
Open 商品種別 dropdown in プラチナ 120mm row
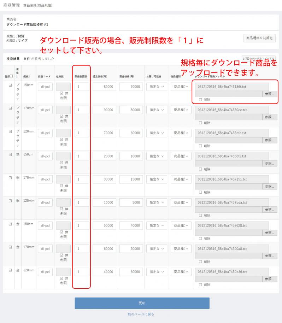pyautogui.click(x=181, y=133)
